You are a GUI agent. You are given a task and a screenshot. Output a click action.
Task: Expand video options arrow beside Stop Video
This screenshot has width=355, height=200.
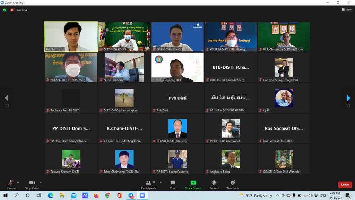tap(41, 182)
